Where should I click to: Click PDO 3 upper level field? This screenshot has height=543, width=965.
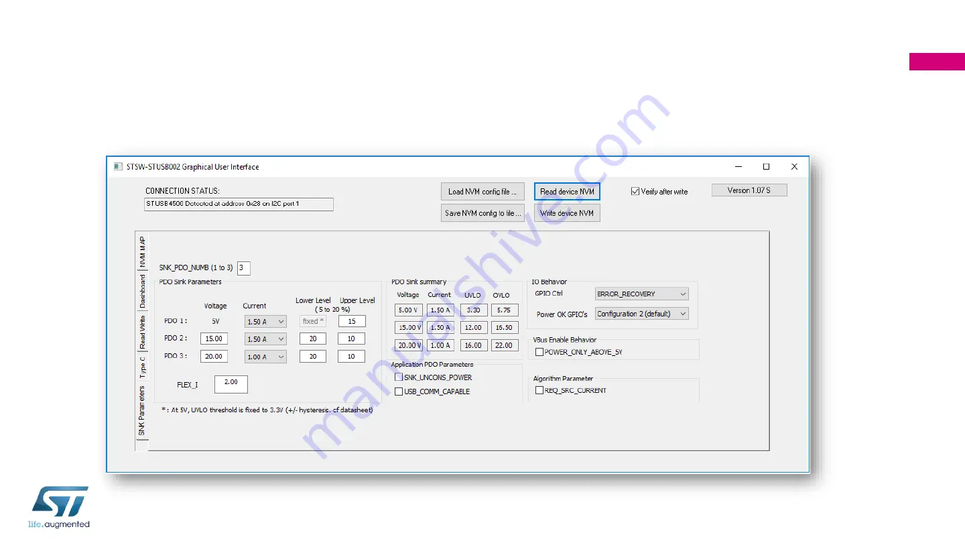[352, 357]
